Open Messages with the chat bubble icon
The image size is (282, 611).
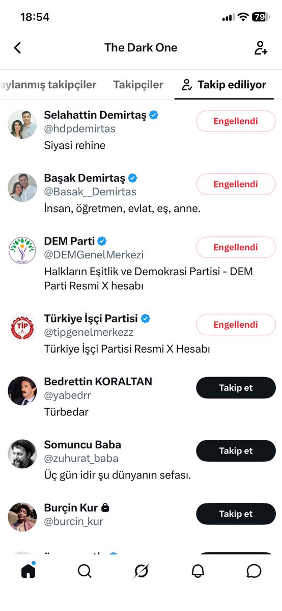click(254, 571)
